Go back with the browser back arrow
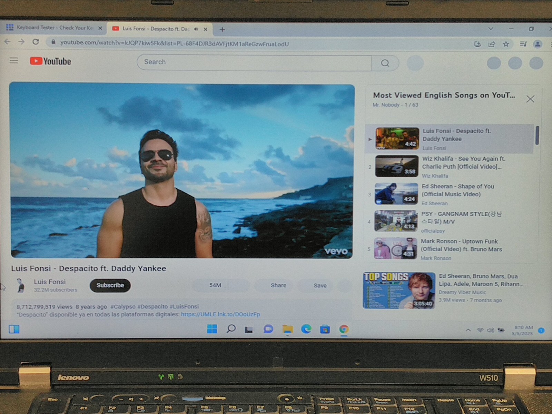 pyautogui.click(x=7, y=42)
